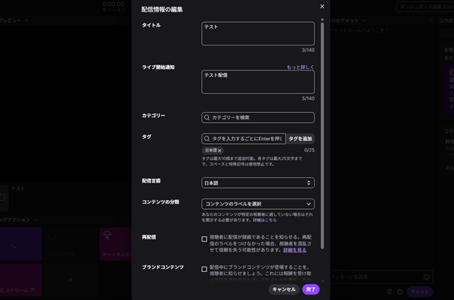Click the タイトル text field containing テスト
Viewport: 454px width, 300px height.
pos(258,33)
